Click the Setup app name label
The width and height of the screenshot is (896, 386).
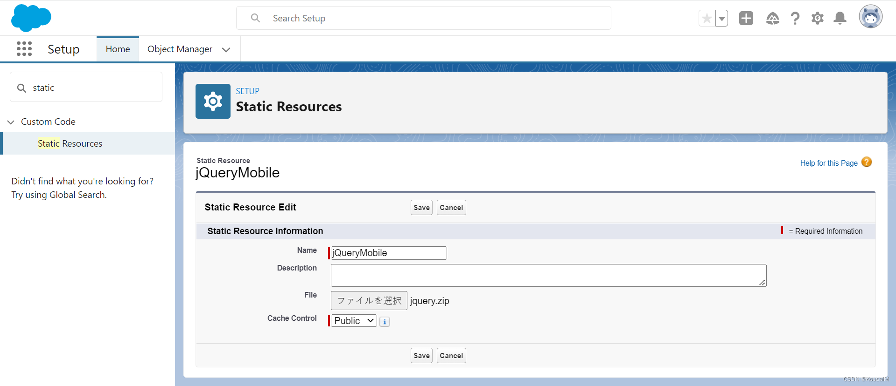click(x=63, y=49)
